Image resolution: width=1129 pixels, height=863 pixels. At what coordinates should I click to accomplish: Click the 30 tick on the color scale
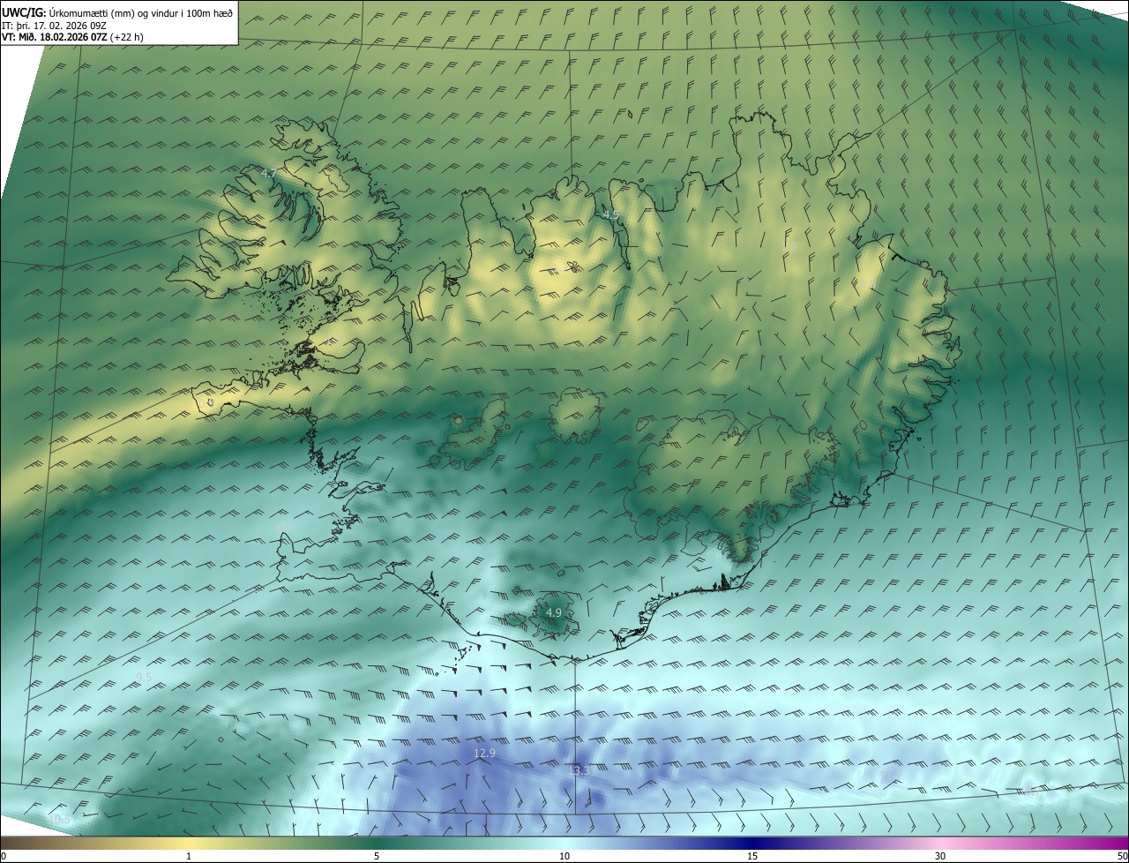(940, 856)
